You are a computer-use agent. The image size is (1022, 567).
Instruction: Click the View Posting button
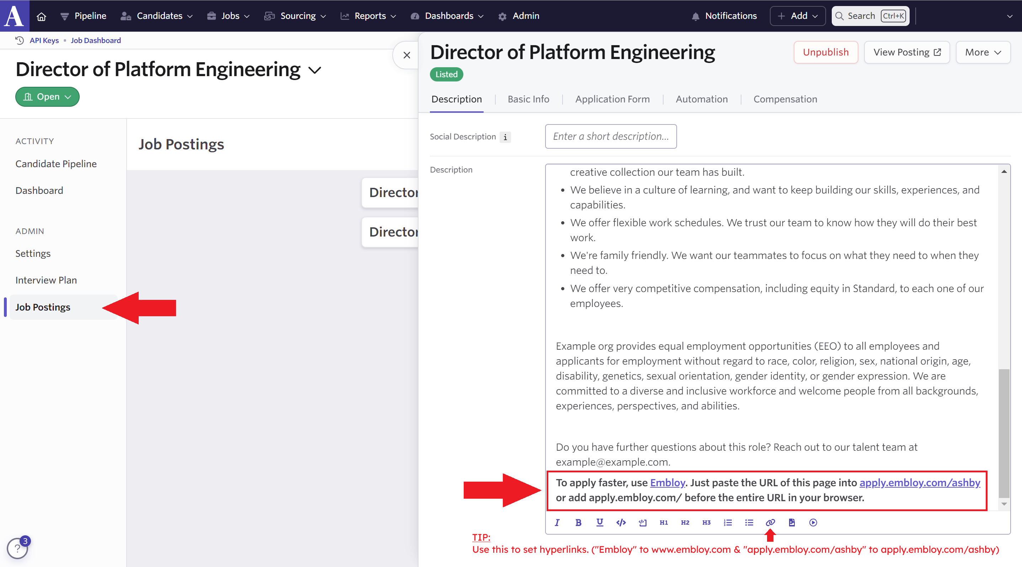pyautogui.click(x=906, y=52)
